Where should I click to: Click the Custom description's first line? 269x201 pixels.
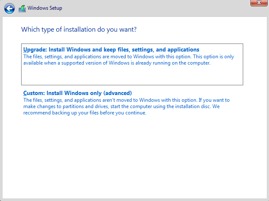pos(126,100)
